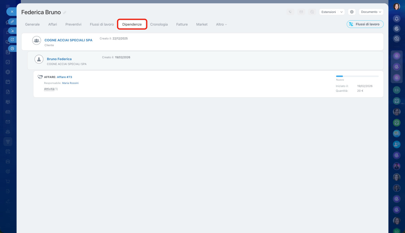Click the chat message icon in header
405x233 pixels.
click(312, 12)
